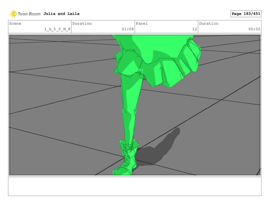Image resolution: width=270 pixels, height=208 pixels.
Task: Click the 'Page 183/451' box
Action: 246,14
